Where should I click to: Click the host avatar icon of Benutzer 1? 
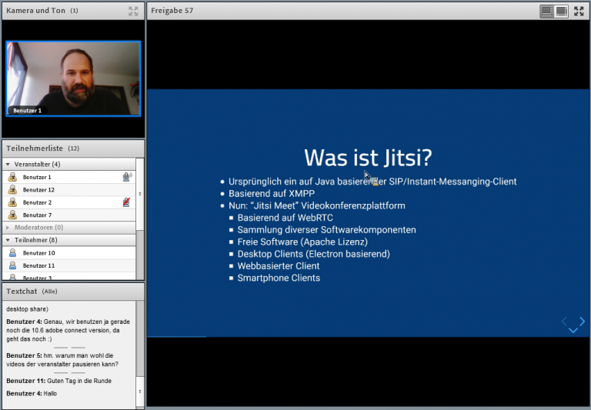(x=12, y=177)
